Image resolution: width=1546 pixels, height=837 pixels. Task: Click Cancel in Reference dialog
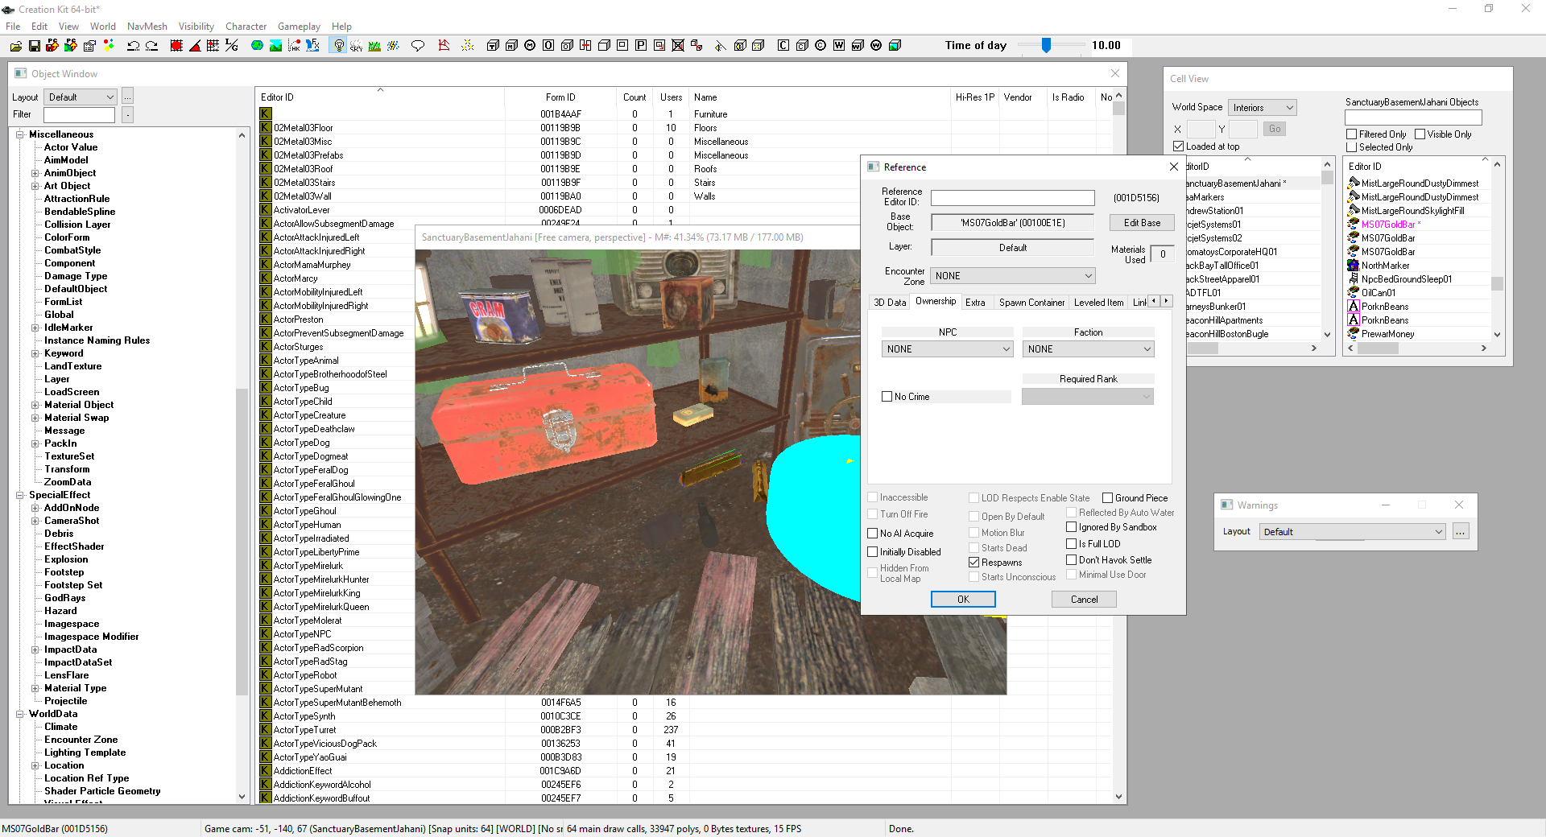click(1084, 600)
